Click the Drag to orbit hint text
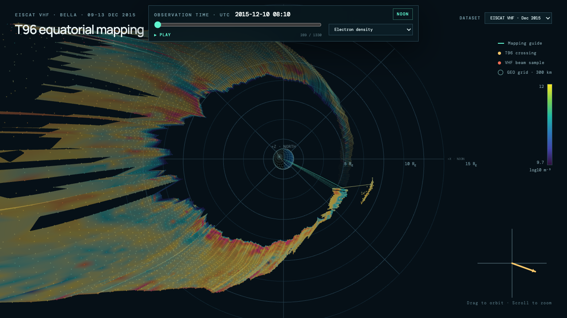The height and width of the screenshot is (318, 567). click(509, 303)
